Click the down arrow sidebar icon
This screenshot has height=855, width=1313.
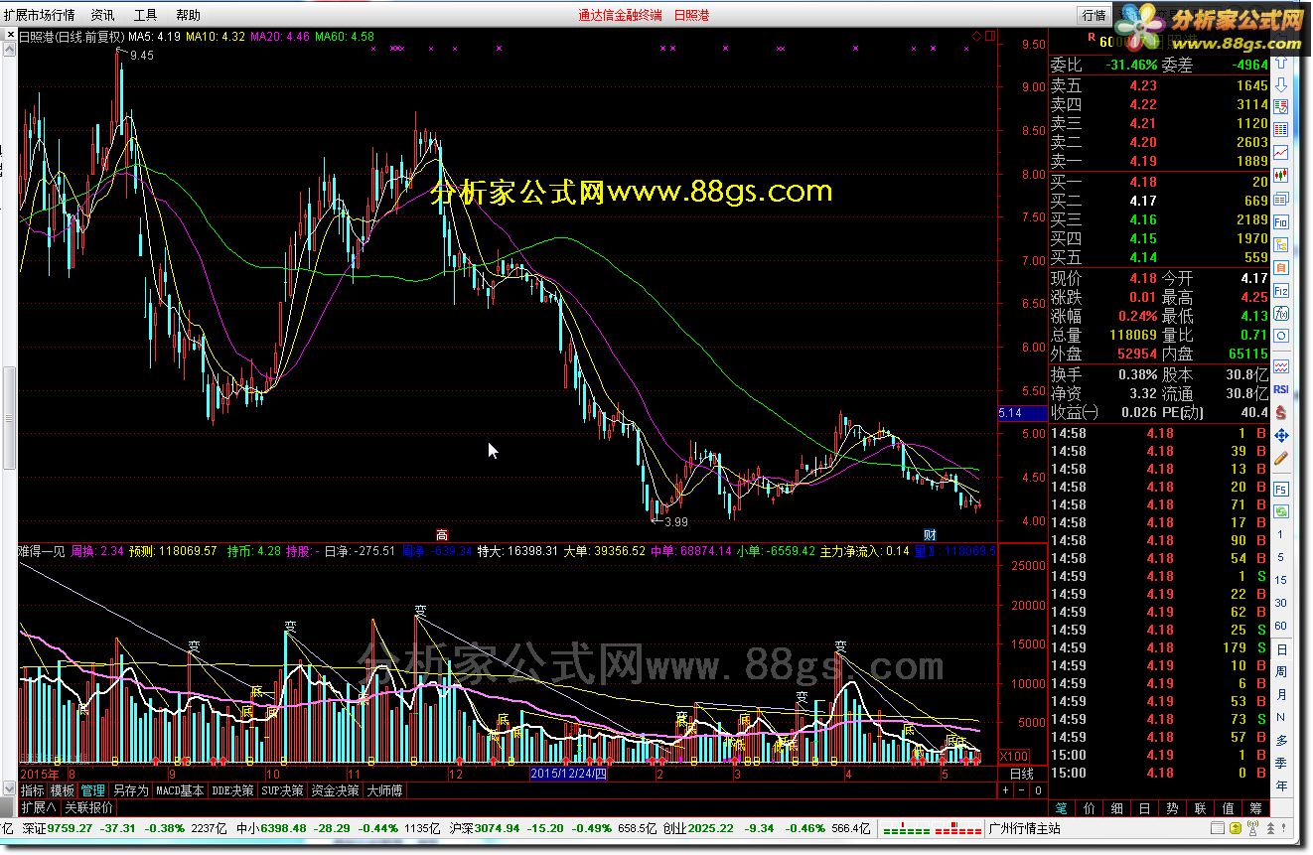[x=1281, y=84]
